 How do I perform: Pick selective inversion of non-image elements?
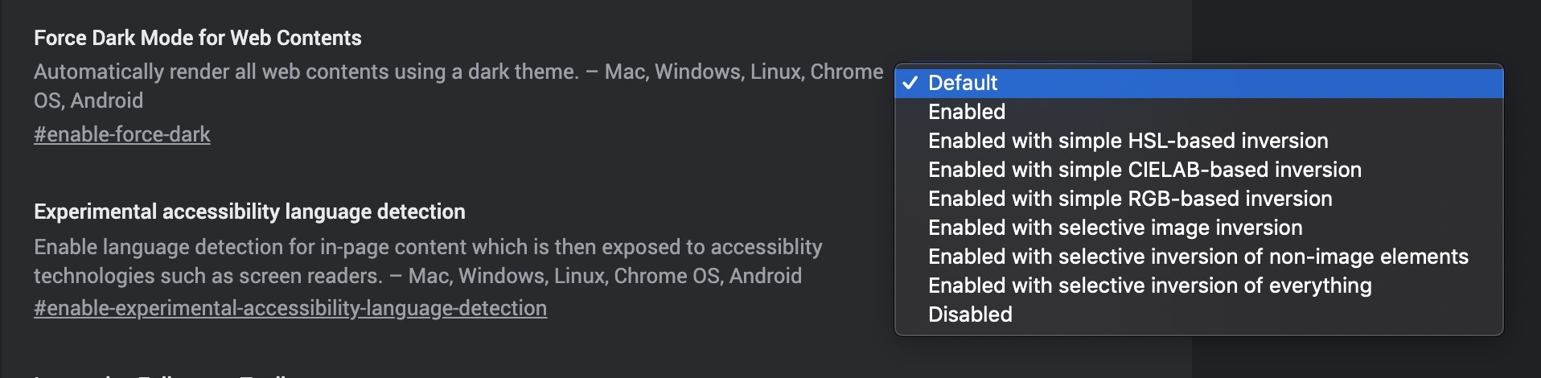pyautogui.click(x=1198, y=257)
